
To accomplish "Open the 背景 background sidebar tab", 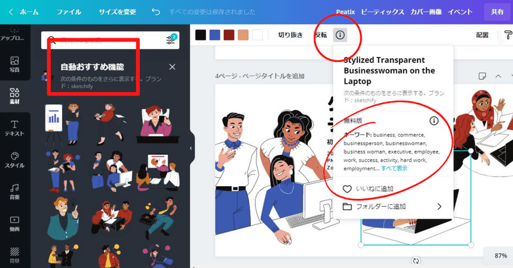I will coord(14,255).
